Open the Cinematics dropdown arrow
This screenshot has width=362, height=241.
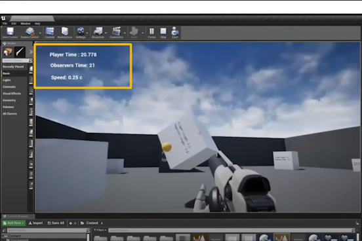tap(125, 33)
